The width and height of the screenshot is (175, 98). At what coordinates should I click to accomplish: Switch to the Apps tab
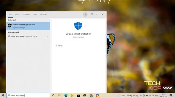[x=16, y=14]
